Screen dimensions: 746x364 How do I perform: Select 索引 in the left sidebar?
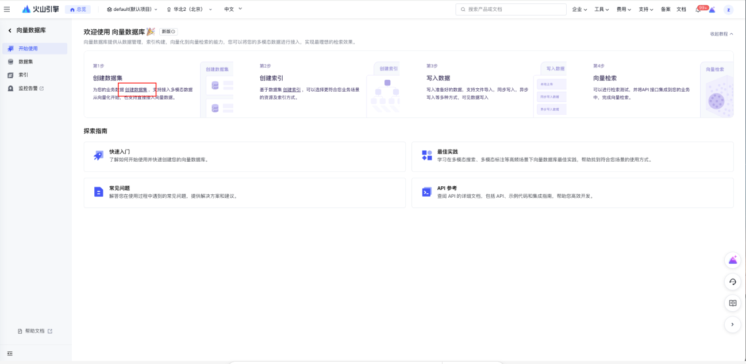coord(23,75)
